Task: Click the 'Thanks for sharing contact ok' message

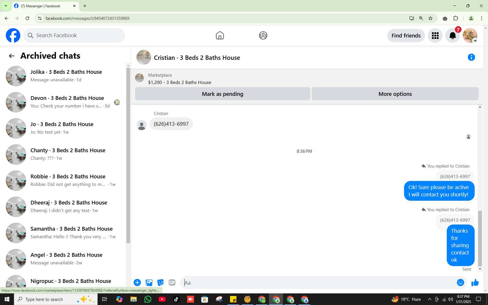Action: [x=460, y=245]
